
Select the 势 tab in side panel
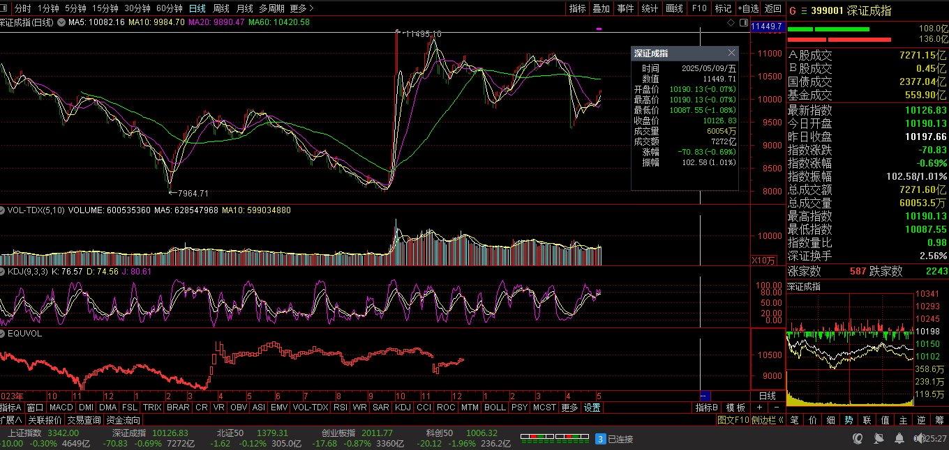click(x=848, y=420)
